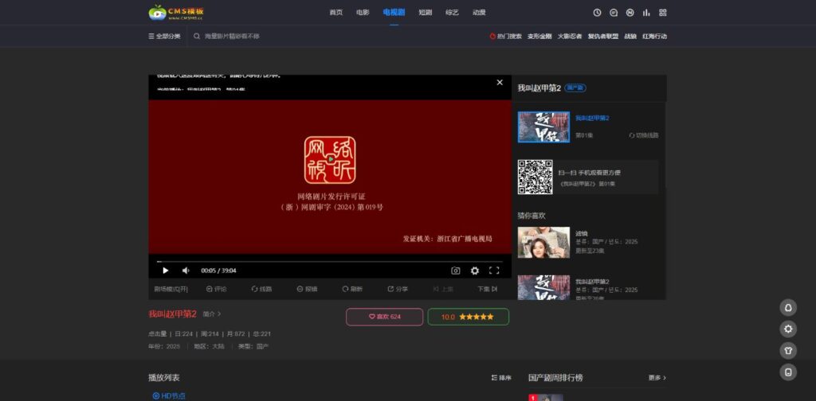This screenshot has height=401, width=816.
Task: Take a screenshot with camera icon
Action: pos(455,271)
